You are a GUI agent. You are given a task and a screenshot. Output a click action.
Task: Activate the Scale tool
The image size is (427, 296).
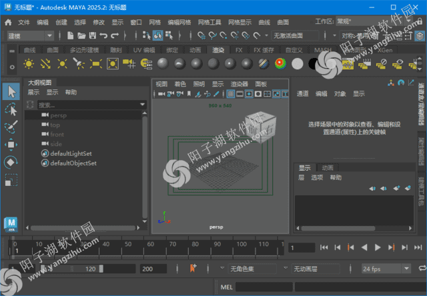(x=11, y=180)
